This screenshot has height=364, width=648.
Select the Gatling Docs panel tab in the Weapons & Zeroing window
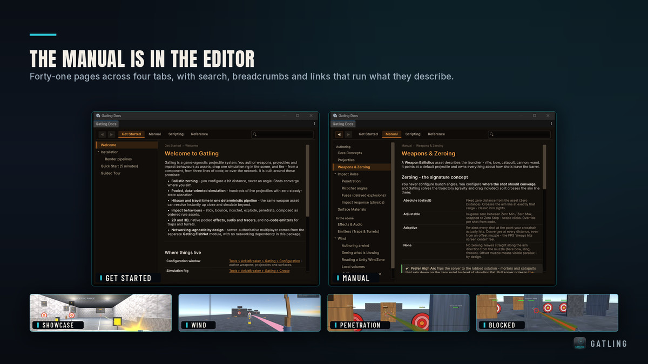click(343, 124)
